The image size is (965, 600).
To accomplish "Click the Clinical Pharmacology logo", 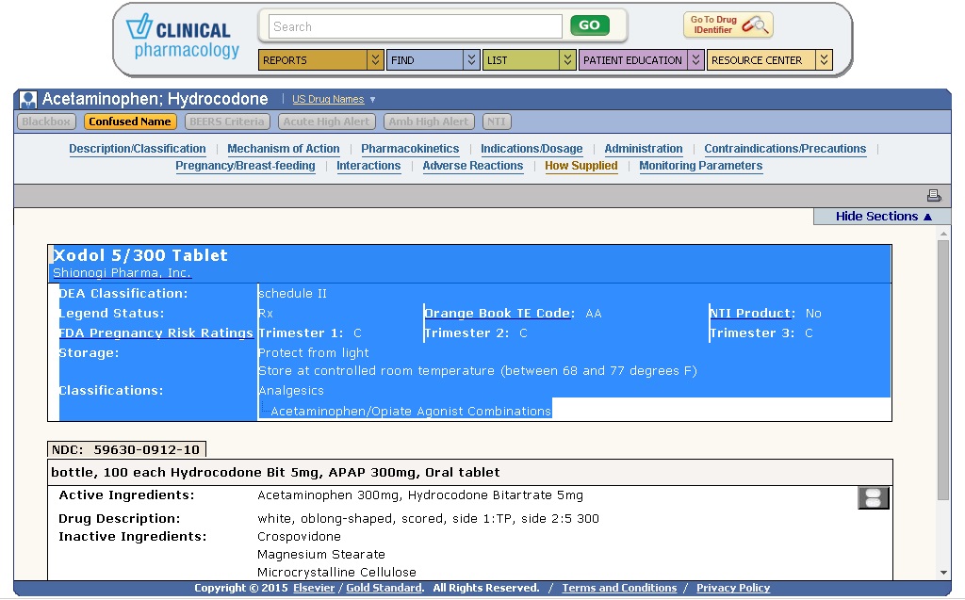I will (182, 37).
